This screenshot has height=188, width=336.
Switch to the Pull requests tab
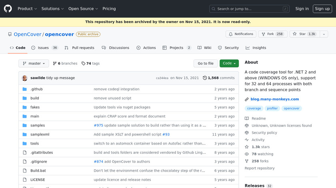click(x=80, y=48)
